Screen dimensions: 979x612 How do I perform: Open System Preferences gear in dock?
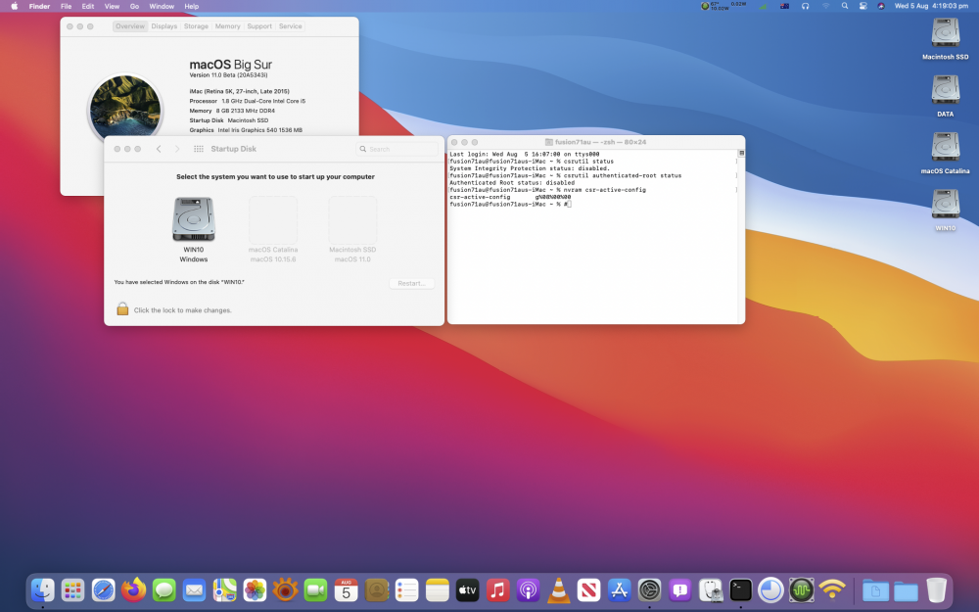pos(649,589)
